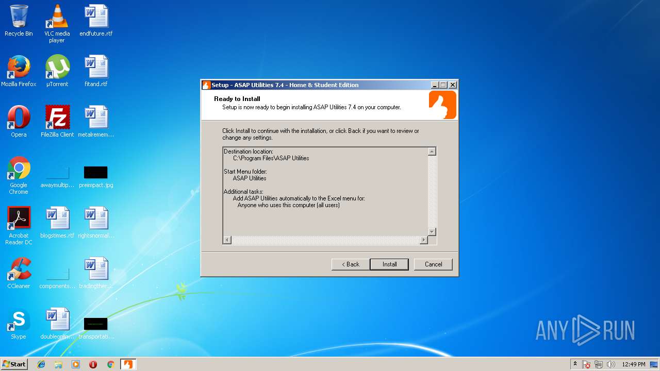Launch Skype desktop shortcut
This screenshot has height=371, width=660.
(x=19, y=324)
